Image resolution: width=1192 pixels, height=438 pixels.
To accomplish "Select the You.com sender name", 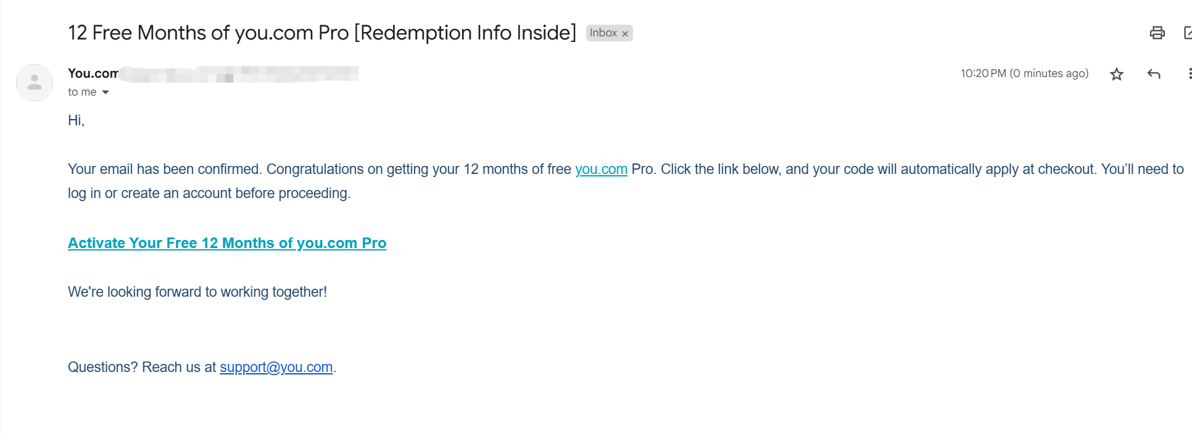I will 93,73.
